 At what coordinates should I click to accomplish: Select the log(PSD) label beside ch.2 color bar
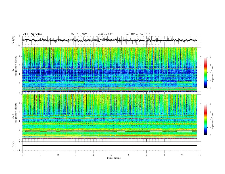(213, 121)
